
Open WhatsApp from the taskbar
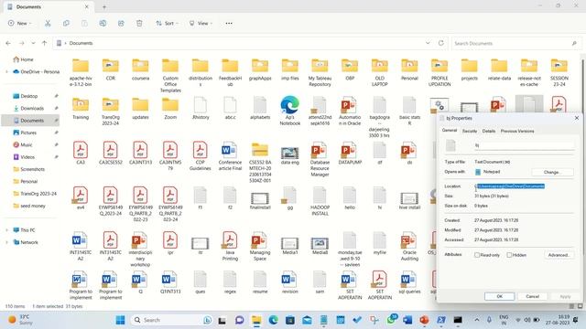pos(391,320)
